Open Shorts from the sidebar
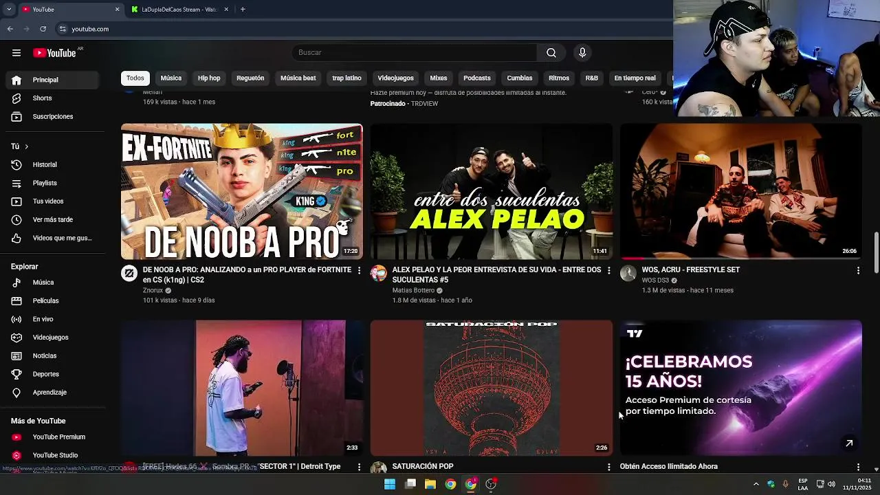The height and width of the screenshot is (495, 880). click(x=54, y=98)
